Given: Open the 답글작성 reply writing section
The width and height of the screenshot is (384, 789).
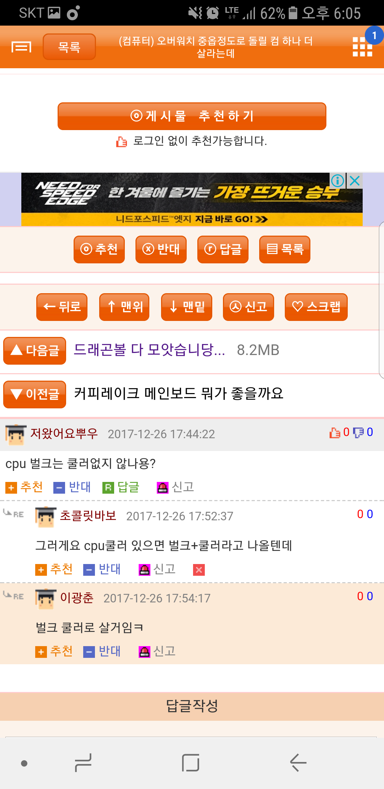Looking at the screenshot, I should click(x=192, y=706).
